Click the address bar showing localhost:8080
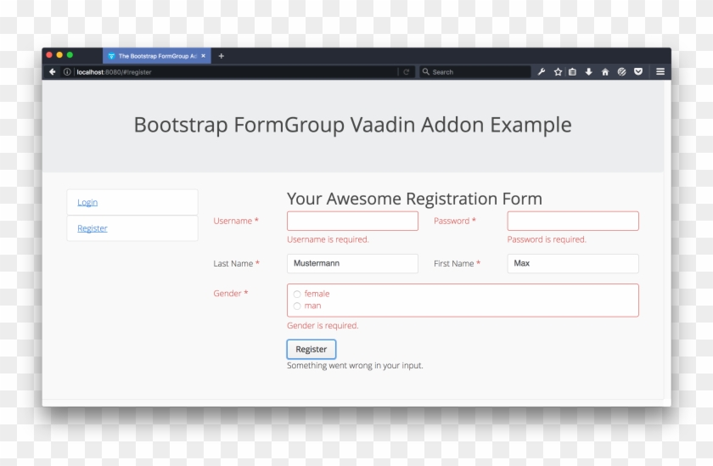The image size is (713, 466). click(237, 72)
